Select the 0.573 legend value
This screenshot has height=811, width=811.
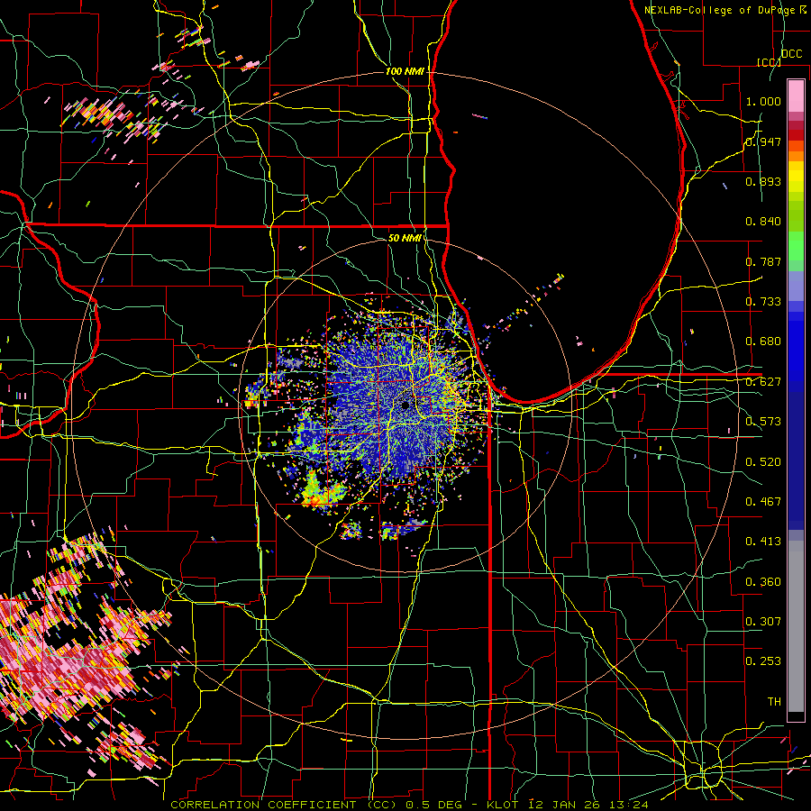pyautogui.click(x=763, y=422)
